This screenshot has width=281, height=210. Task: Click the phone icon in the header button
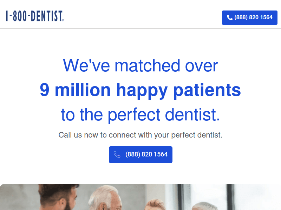coord(229,17)
